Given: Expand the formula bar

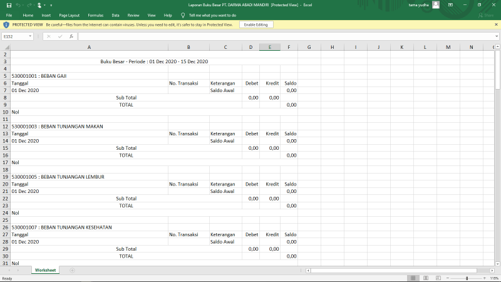Looking at the screenshot, I should tap(495, 36).
